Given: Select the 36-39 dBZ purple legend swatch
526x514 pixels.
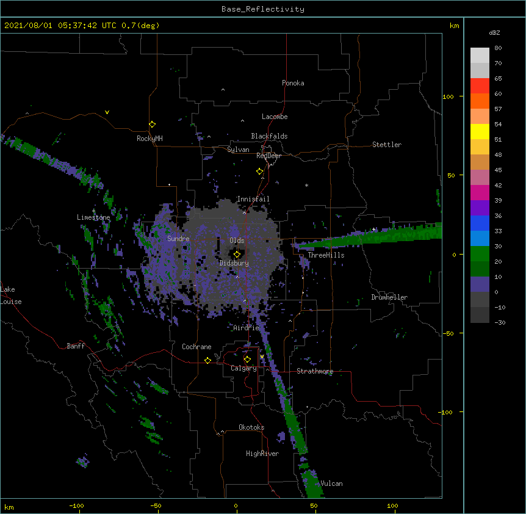Looking at the screenshot, I should (480, 208).
